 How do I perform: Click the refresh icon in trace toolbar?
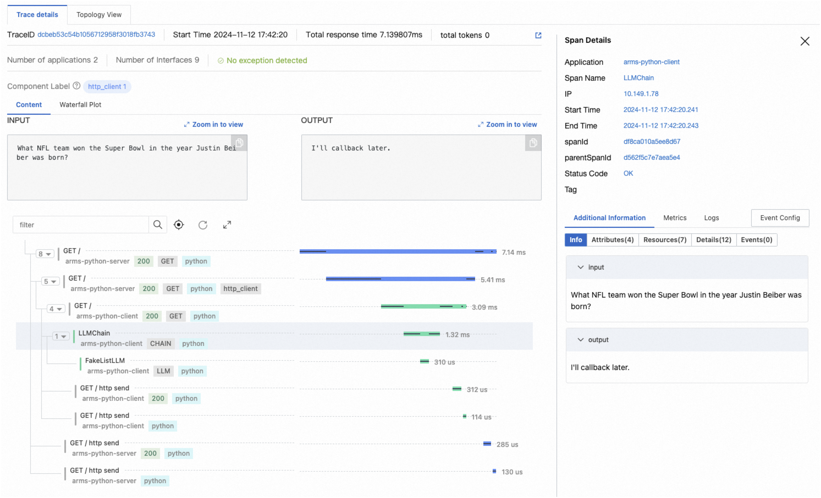(x=203, y=225)
